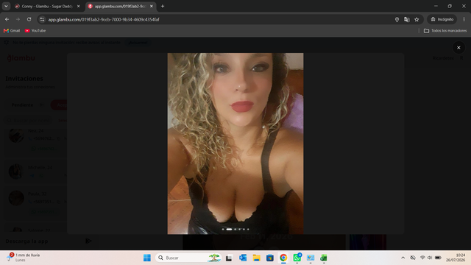Select the fifth photo dot indicator

tap(244, 229)
